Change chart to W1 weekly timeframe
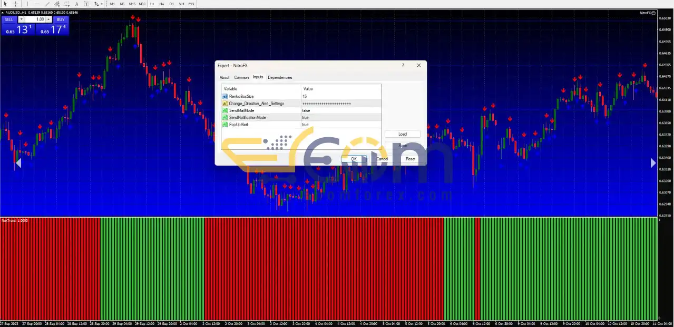Screen dimensions: 674x327 (x=182, y=4)
